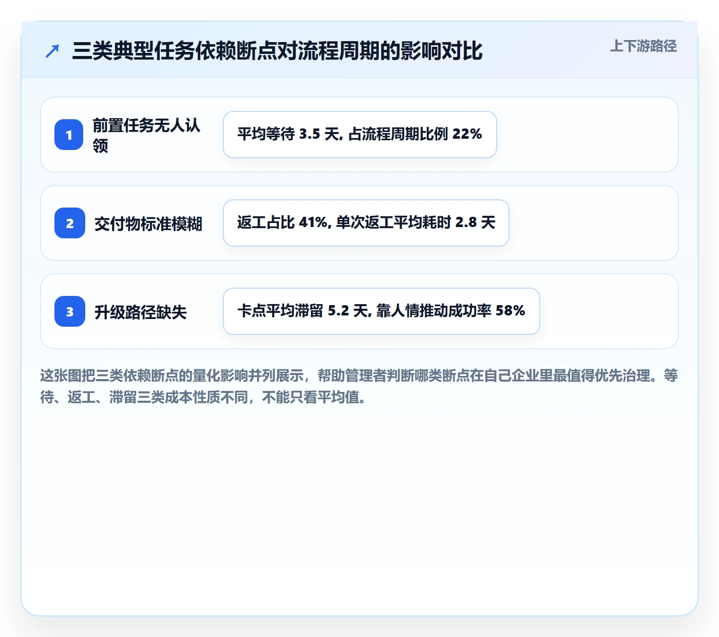Click the number 1 badge for 前置任务无人认领

click(x=69, y=135)
